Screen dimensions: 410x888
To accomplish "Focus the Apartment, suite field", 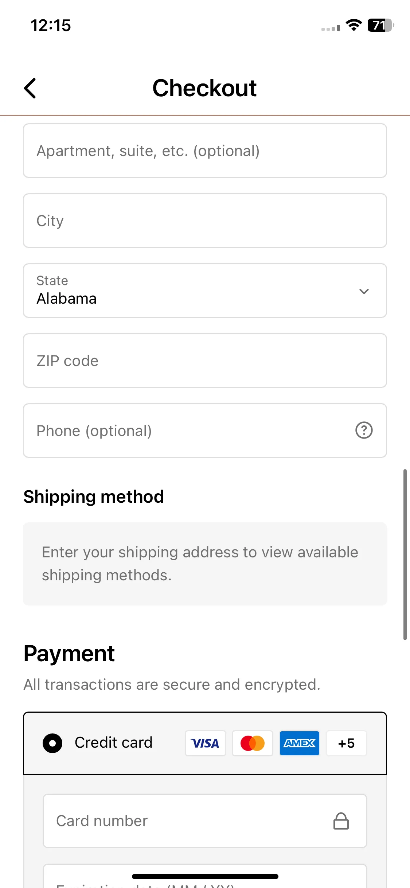I will [205, 151].
